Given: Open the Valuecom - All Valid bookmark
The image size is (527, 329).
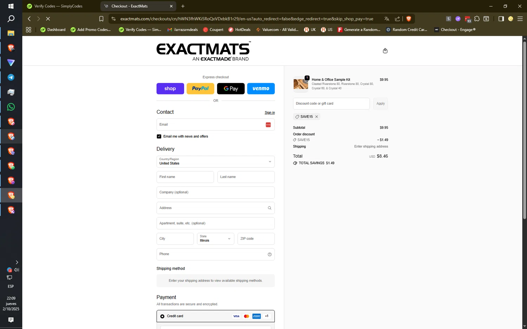Looking at the screenshot, I should tap(277, 30).
